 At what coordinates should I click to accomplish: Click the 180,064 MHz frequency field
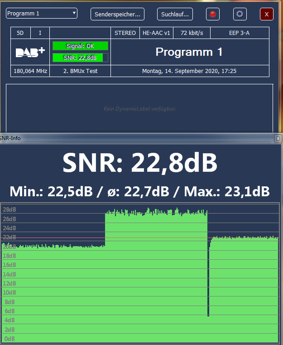tap(30, 71)
